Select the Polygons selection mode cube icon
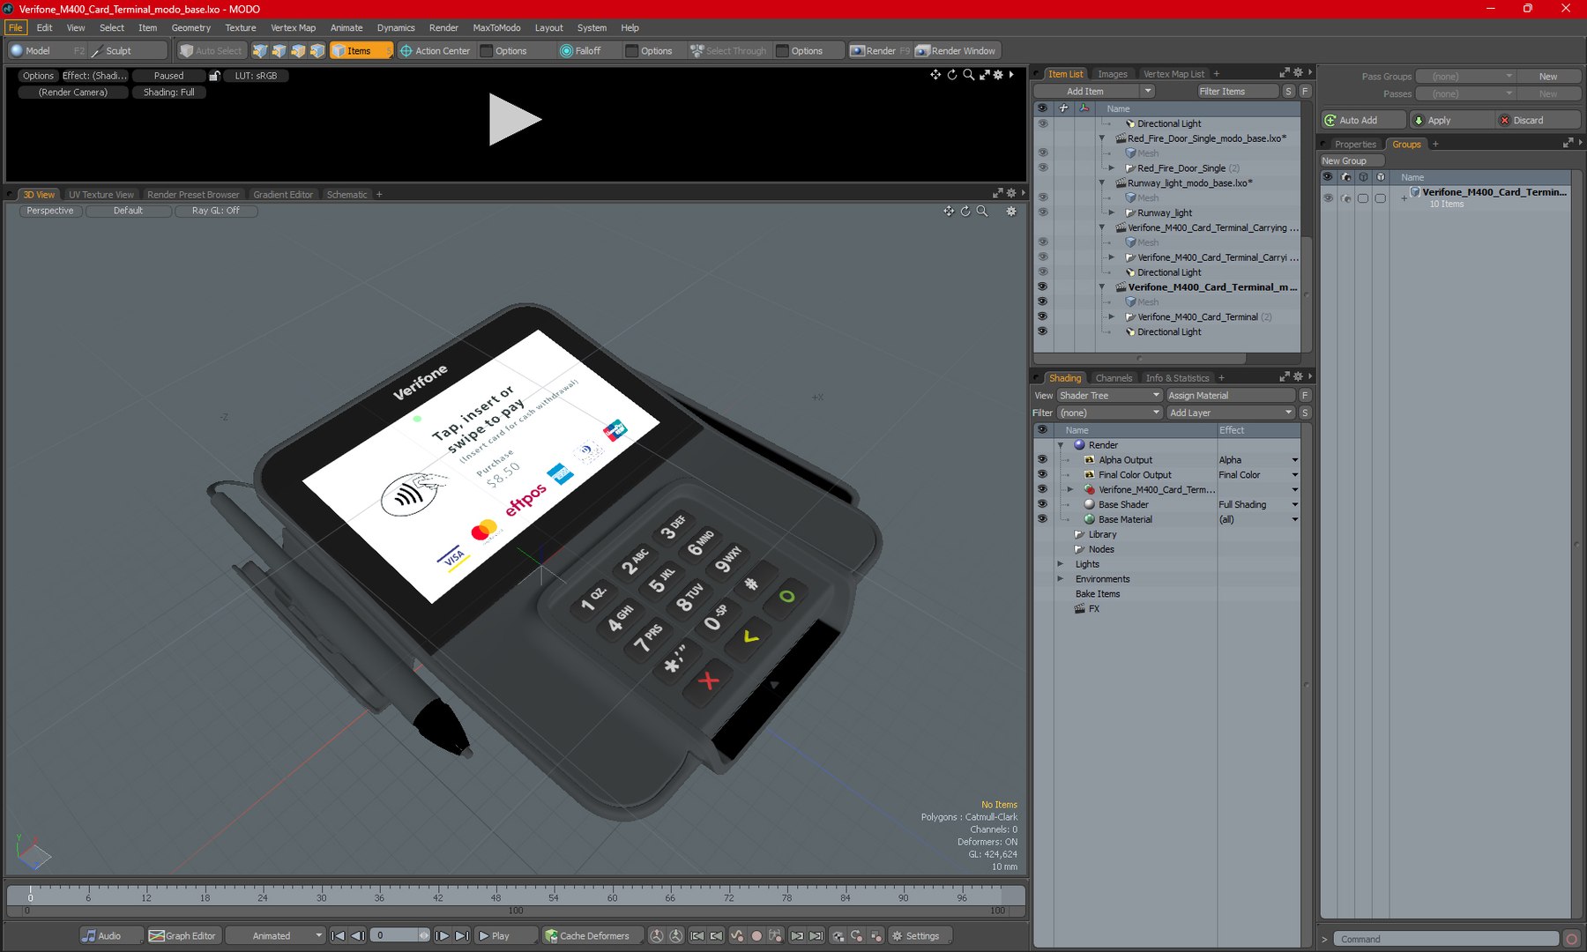Image resolution: width=1587 pixels, height=952 pixels. point(299,50)
